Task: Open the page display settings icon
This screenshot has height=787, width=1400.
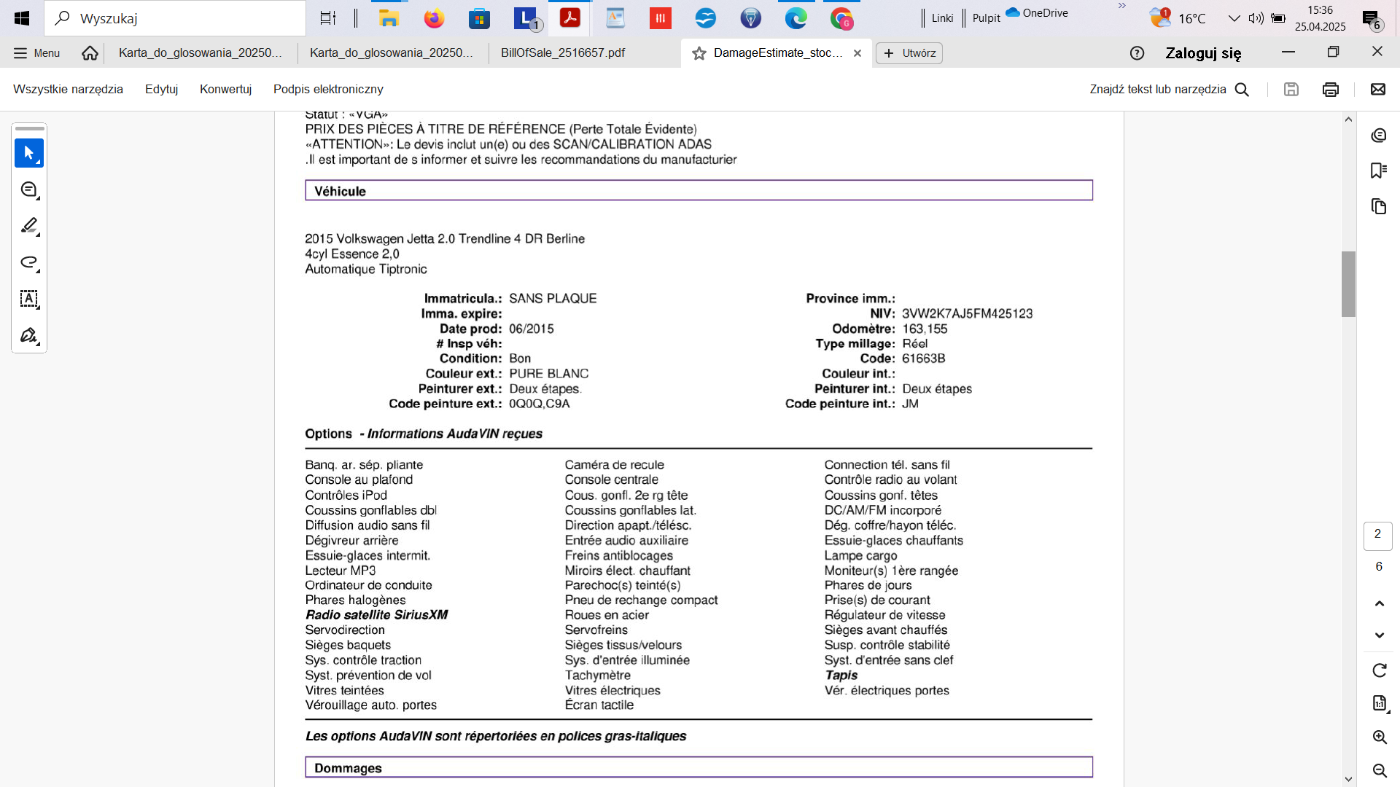Action: (1379, 703)
